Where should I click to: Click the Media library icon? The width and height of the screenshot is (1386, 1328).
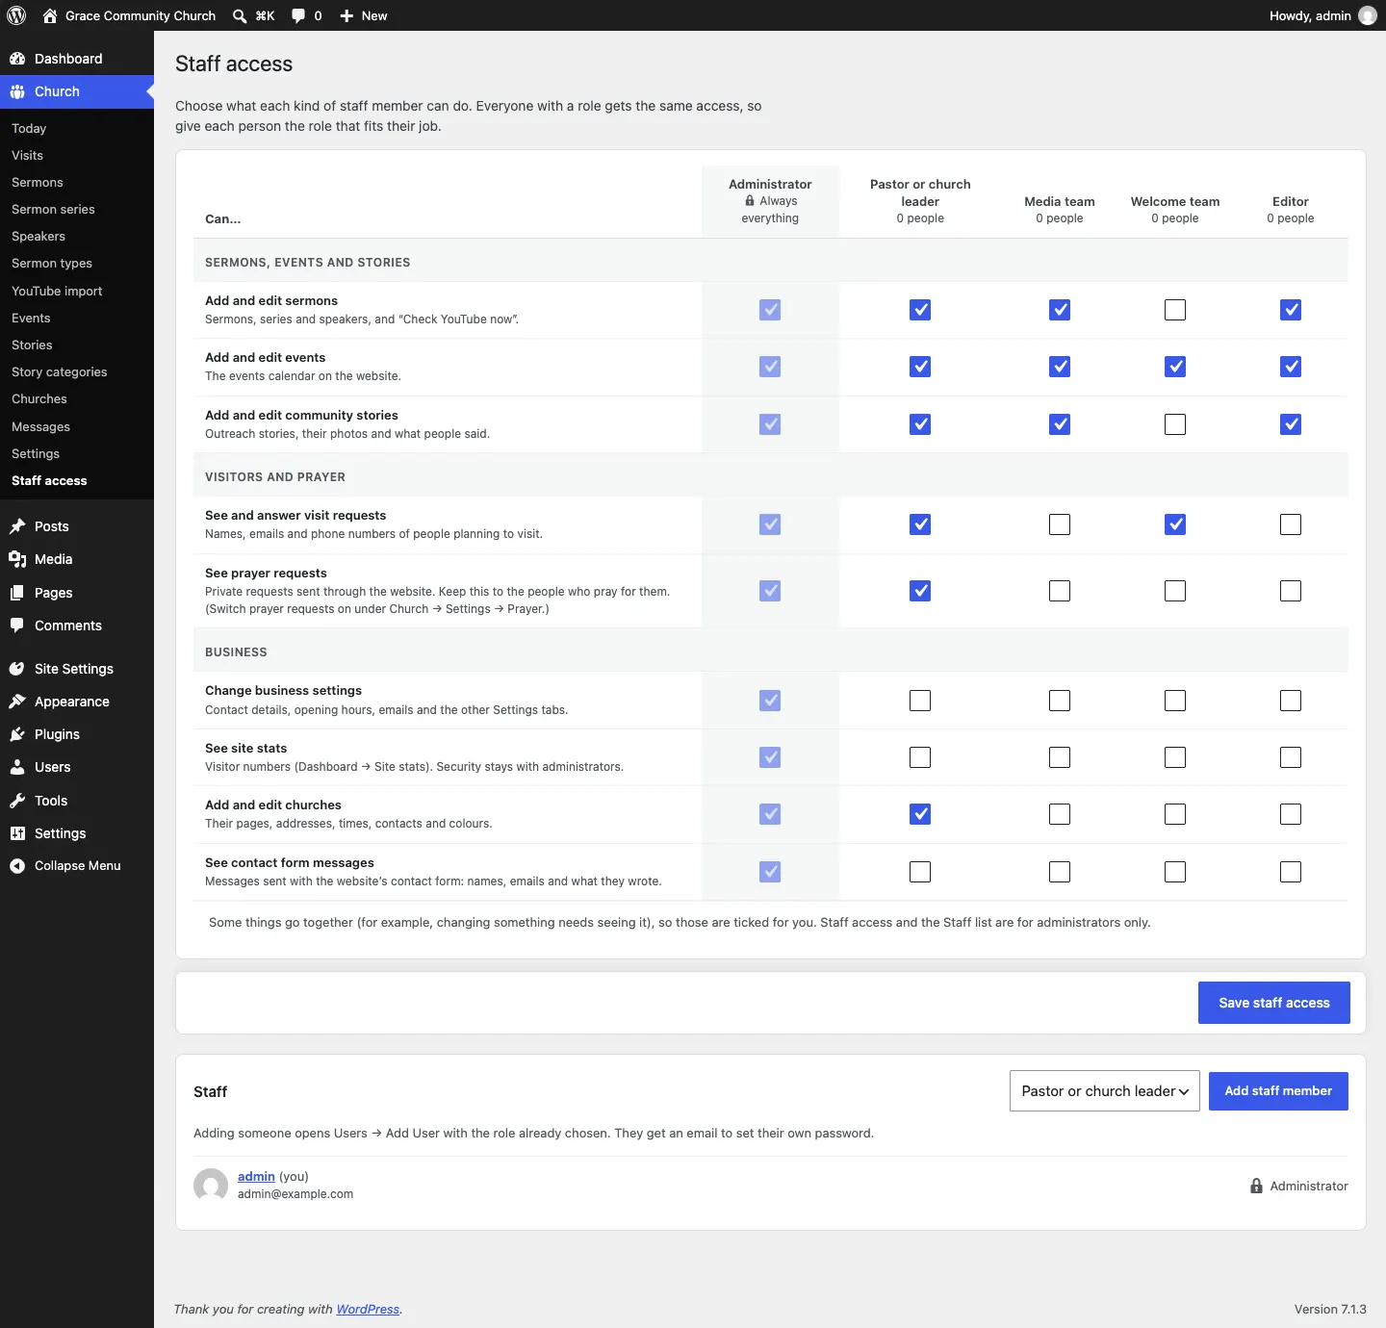(17, 559)
